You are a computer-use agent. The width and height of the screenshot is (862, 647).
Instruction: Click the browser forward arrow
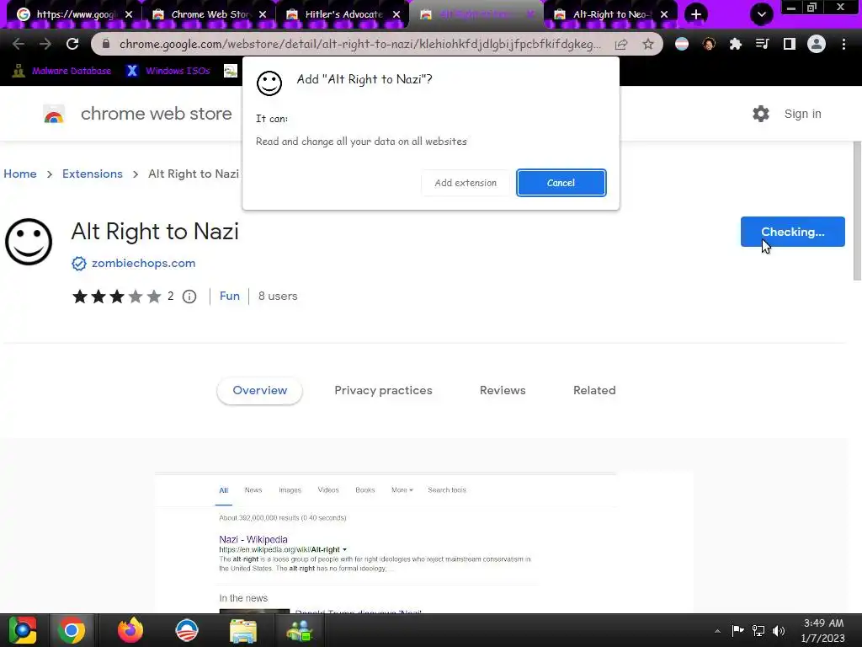click(x=45, y=44)
